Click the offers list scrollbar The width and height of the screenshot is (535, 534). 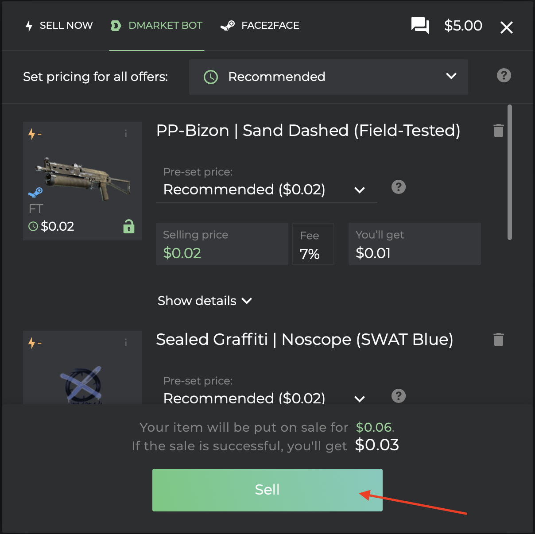(x=510, y=172)
